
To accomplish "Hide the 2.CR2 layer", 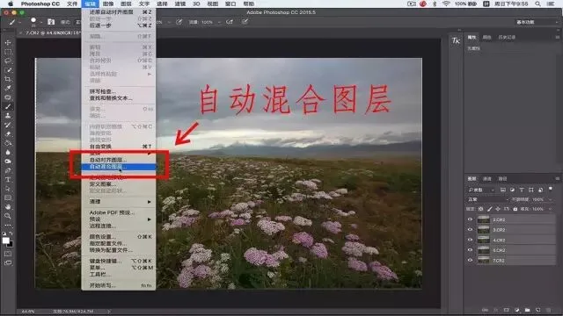I will coord(470,219).
